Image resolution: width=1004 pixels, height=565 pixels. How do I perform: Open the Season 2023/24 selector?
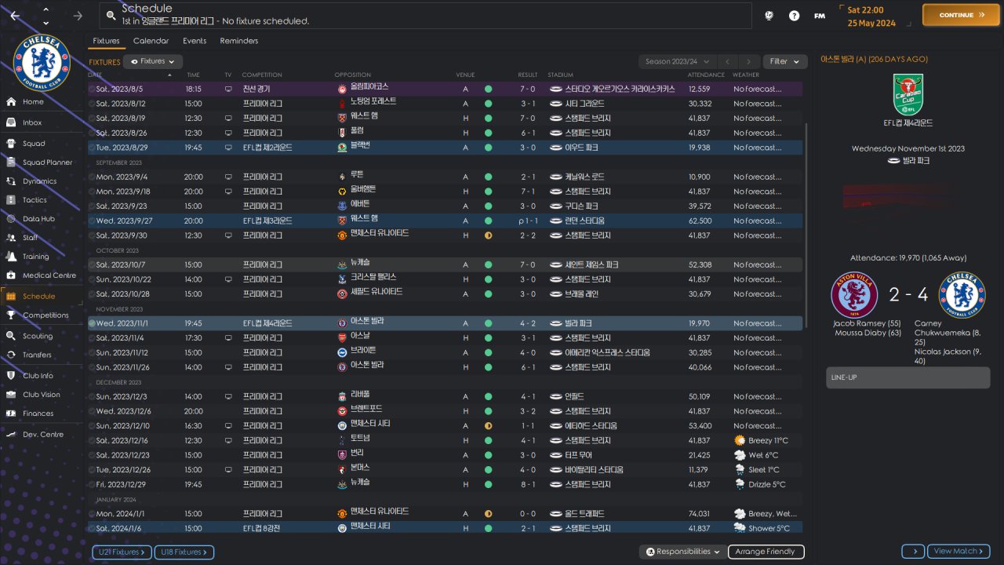tap(676, 61)
